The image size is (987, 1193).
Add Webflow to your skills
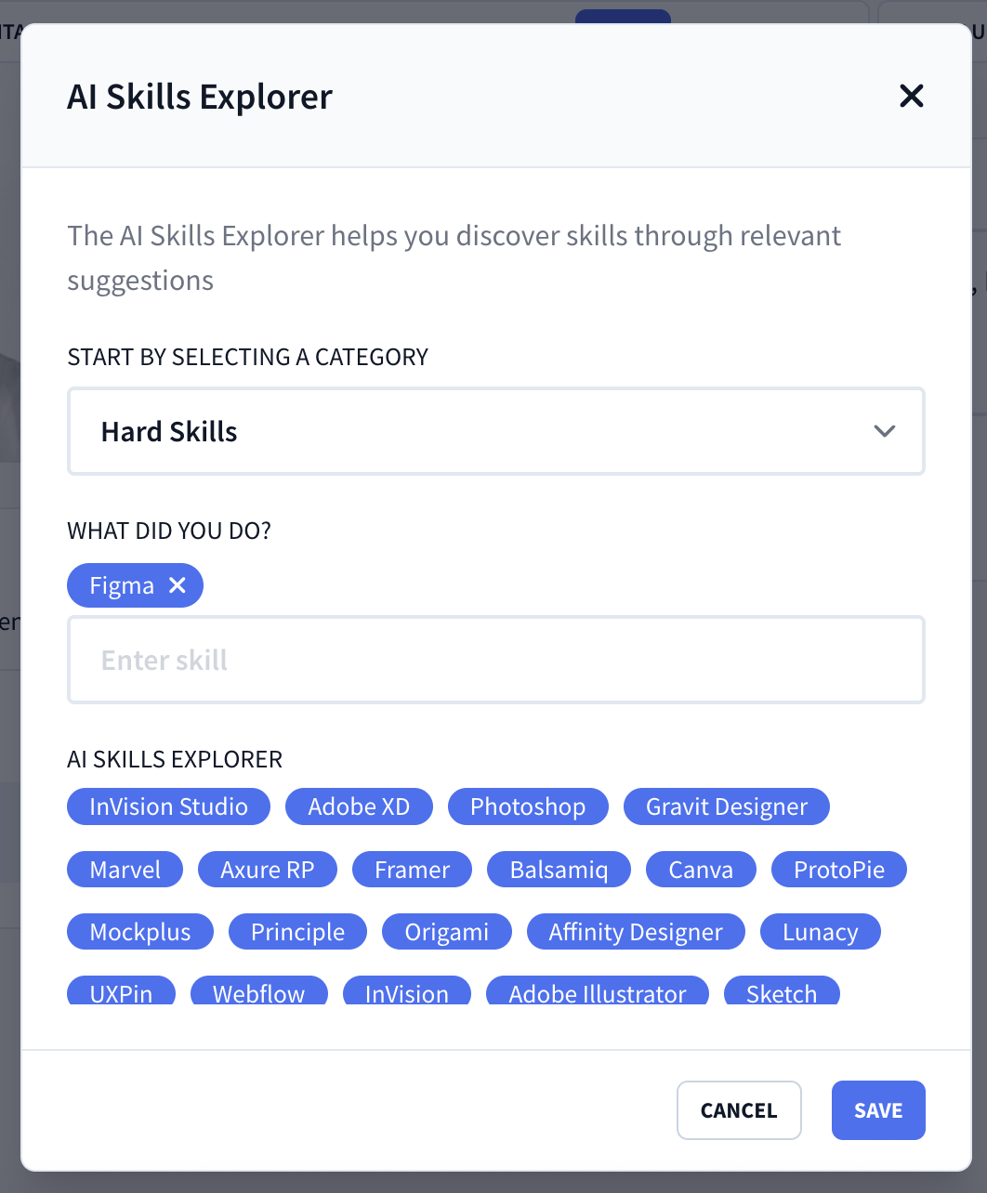click(258, 993)
